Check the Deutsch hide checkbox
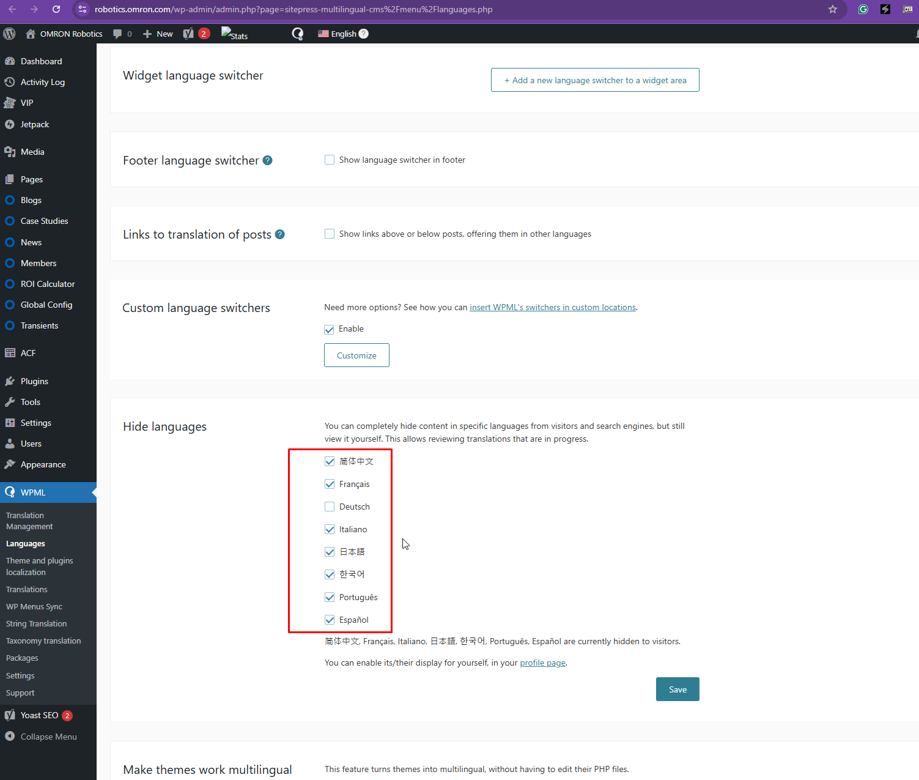 (330, 507)
